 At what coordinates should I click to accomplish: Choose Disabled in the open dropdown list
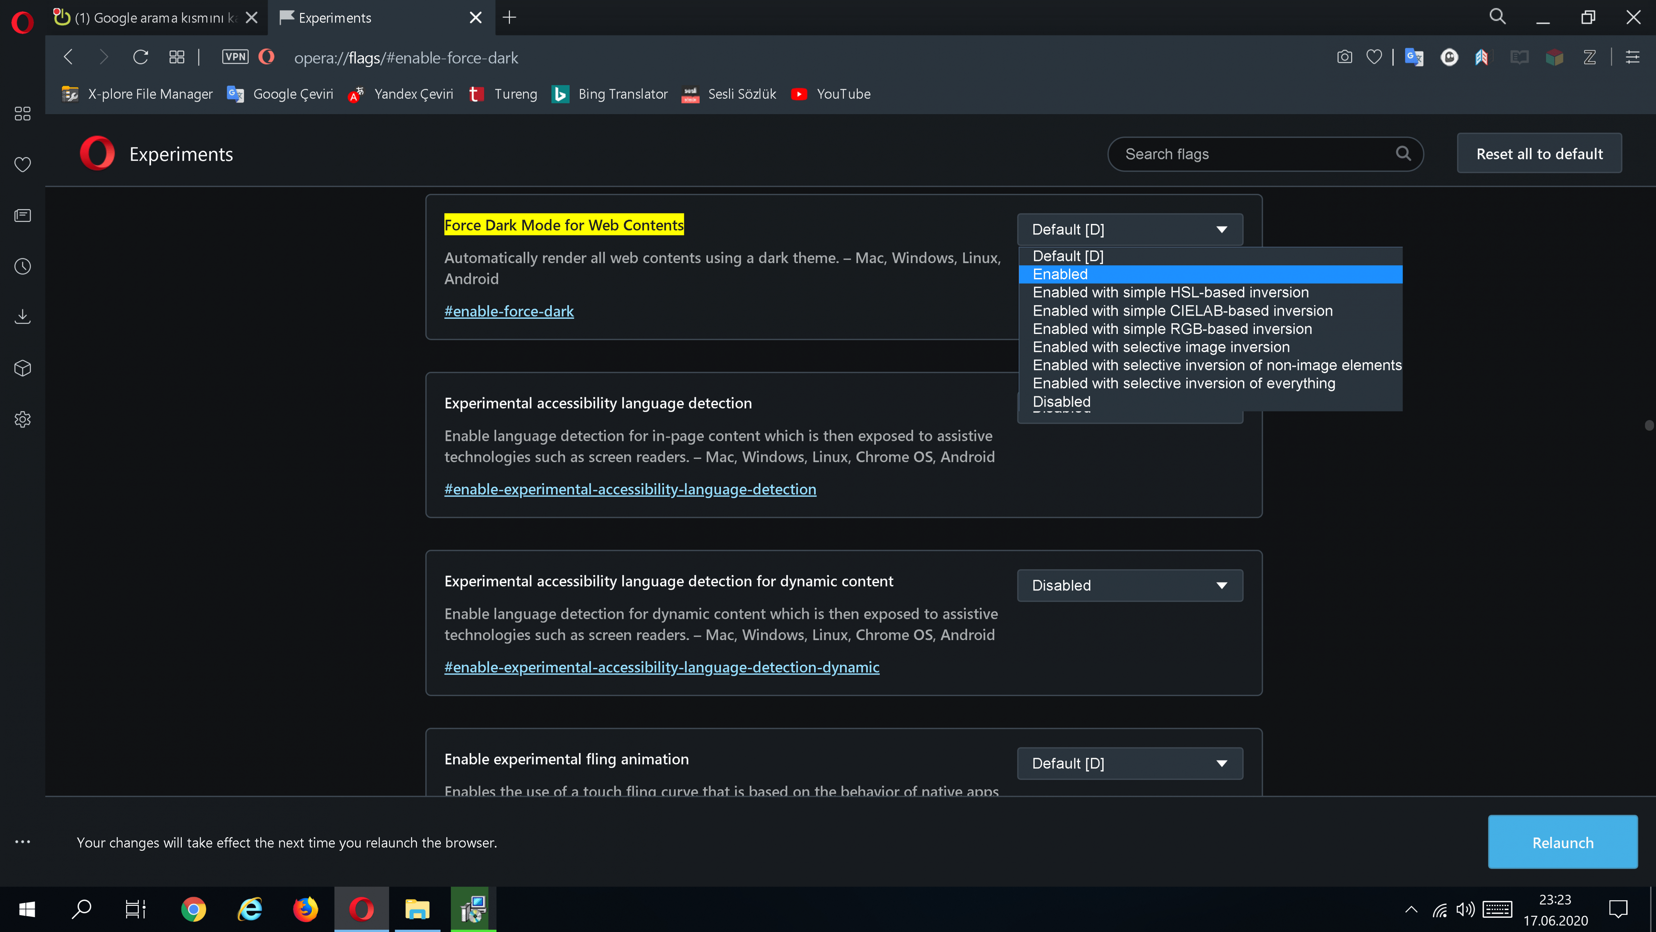(x=1061, y=401)
